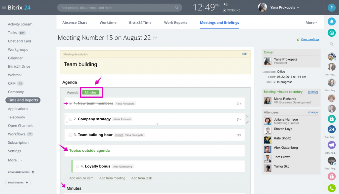Click the Bitrix 24 logo

(x=19, y=8)
